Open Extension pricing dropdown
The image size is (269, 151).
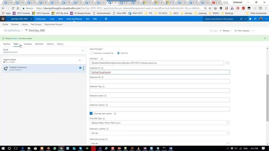(160, 143)
